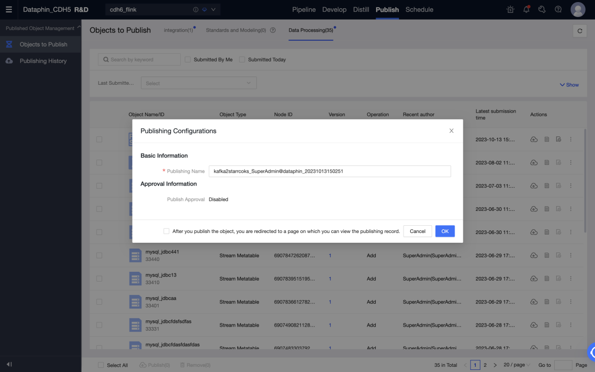Click inside the Publishing Name input field
Viewport: 595px width, 372px height.
tap(330, 171)
